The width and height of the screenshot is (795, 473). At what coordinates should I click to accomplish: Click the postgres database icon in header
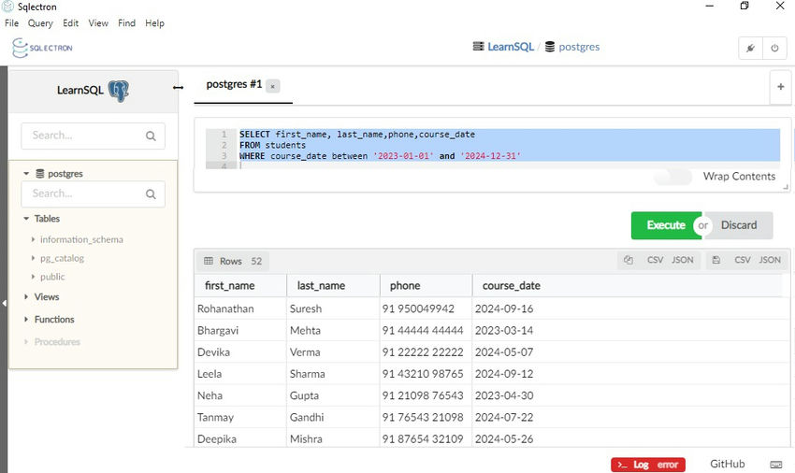click(550, 47)
